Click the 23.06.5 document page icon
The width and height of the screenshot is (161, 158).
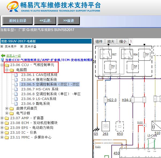pyautogui.click(x=16, y=84)
